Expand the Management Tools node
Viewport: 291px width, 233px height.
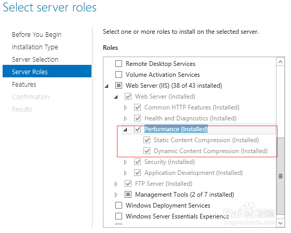pos(116,195)
